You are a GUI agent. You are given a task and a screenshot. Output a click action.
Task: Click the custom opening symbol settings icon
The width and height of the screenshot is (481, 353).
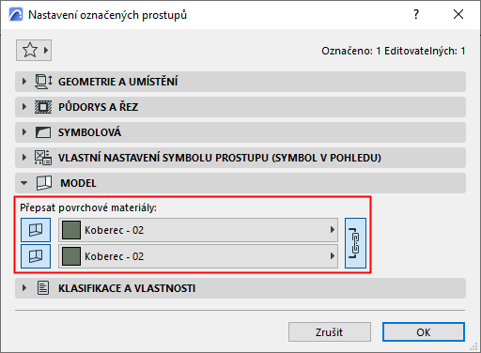[x=43, y=158]
